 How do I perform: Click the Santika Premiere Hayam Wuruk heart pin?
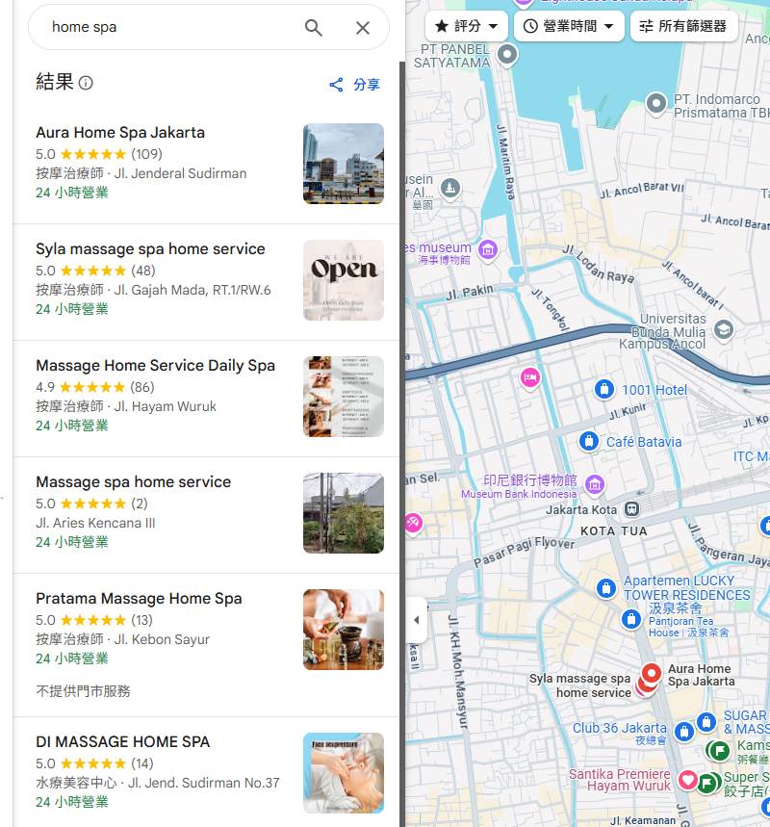688,780
